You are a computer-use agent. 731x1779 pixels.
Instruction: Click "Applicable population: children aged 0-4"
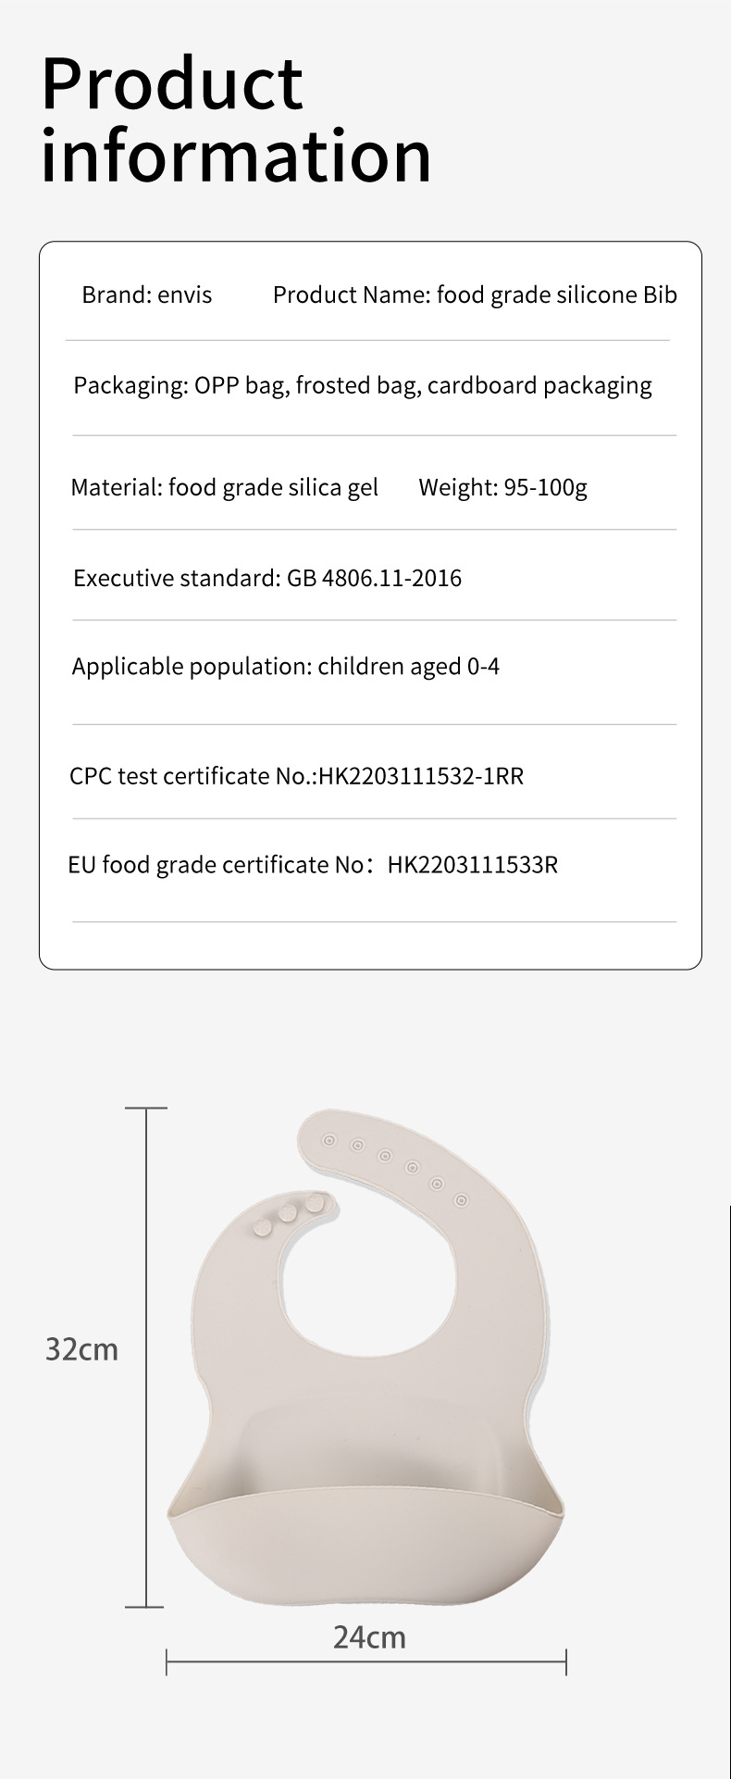[x=286, y=667]
